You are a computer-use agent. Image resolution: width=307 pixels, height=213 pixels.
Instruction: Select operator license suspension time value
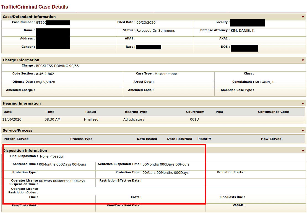(62, 181)
